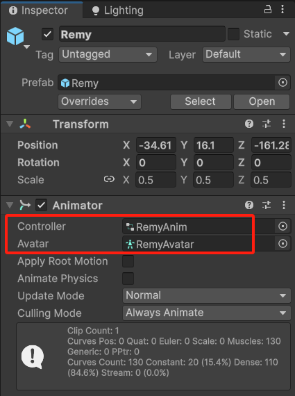
Task: Click the Update Mode label
Action: pyautogui.click(x=51, y=296)
